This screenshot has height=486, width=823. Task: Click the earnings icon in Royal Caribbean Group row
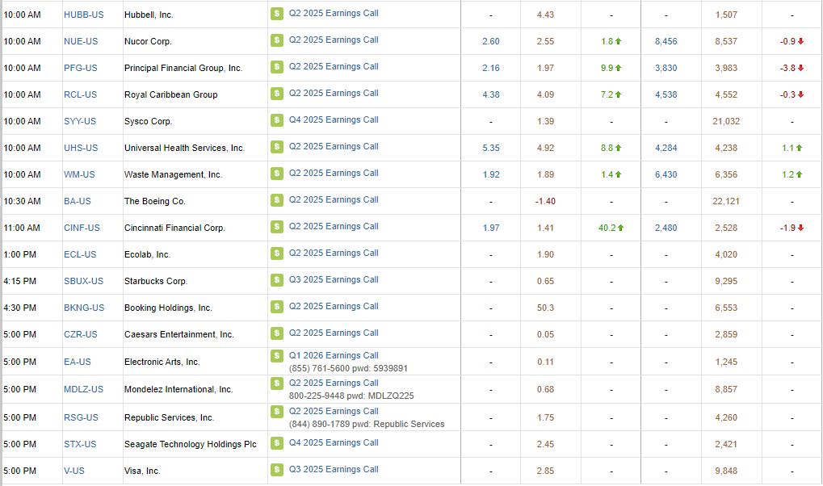click(x=276, y=94)
